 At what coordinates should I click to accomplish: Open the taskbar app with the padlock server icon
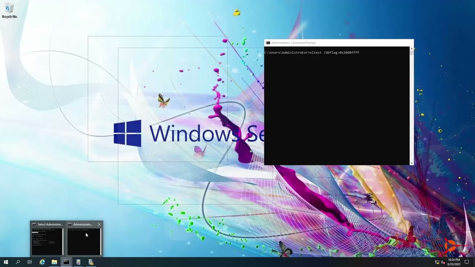point(91,262)
